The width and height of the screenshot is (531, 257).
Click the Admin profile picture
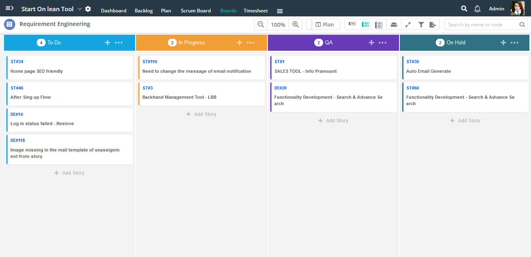pos(517,8)
